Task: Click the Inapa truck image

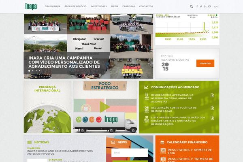Action: [x=105, y=122]
